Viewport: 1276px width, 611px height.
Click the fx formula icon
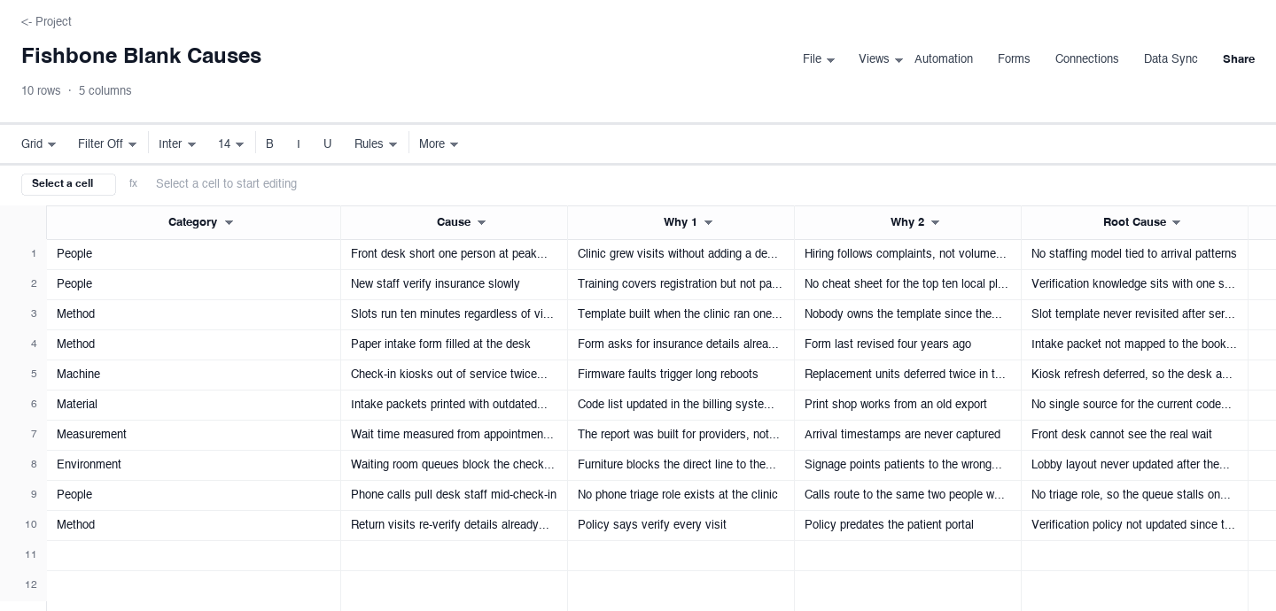133,184
